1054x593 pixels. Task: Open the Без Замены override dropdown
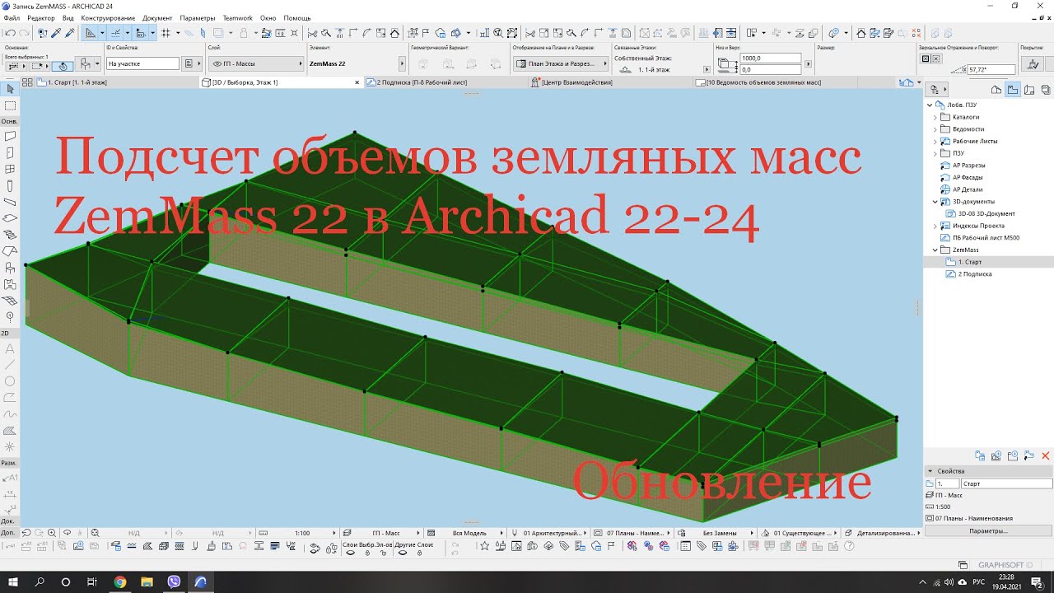click(720, 533)
